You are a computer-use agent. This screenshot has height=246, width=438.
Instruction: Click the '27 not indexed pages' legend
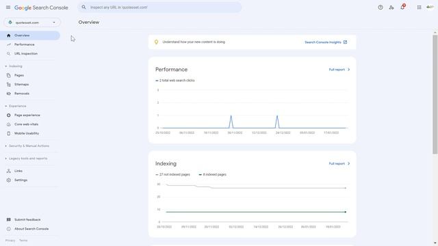pyautogui.click(x=172, y=175)
